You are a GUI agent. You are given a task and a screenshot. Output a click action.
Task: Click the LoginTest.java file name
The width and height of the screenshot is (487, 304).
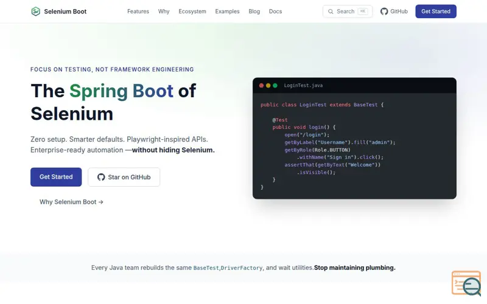click(303, 85)
